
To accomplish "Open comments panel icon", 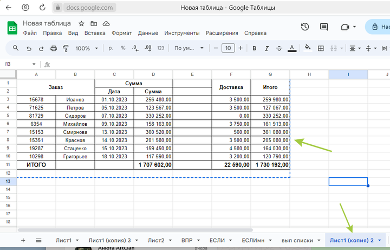I will tap(324, 27).
